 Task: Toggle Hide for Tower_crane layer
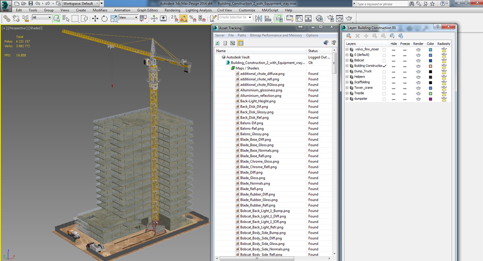click(x=393, y=88)
